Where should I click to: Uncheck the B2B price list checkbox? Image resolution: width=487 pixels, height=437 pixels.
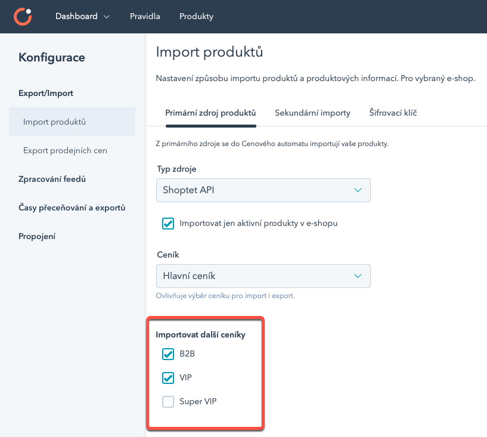pos(168,354)
